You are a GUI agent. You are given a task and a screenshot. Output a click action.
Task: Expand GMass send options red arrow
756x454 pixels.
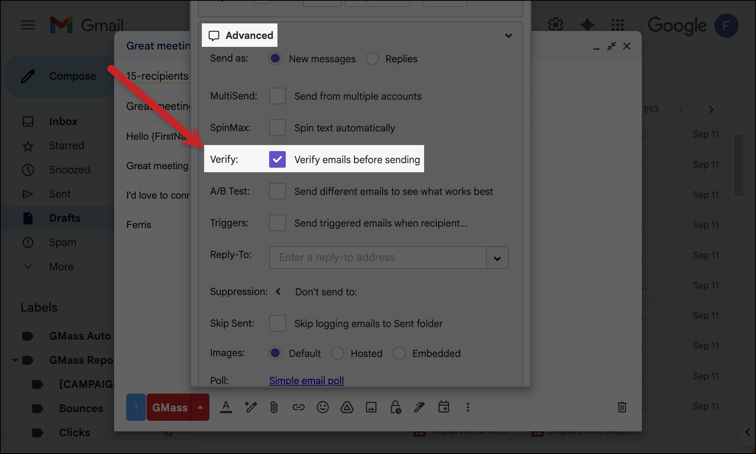pyautogui.click(x=200, y=407)
